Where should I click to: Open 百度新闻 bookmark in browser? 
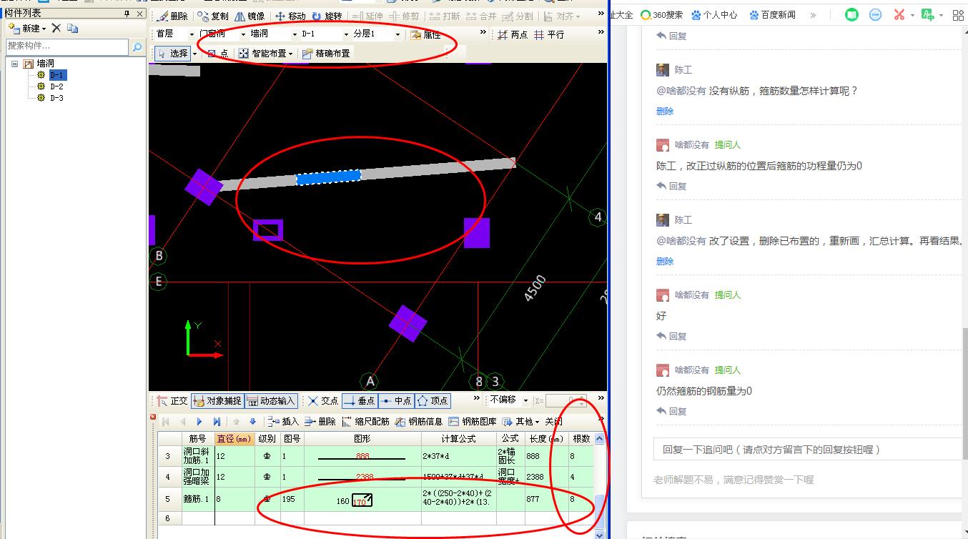tap(772, 14)
